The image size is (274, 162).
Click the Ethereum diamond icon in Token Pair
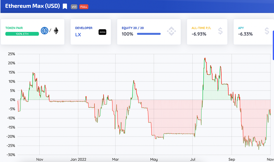pyautogui.click(x=56, y=31)
